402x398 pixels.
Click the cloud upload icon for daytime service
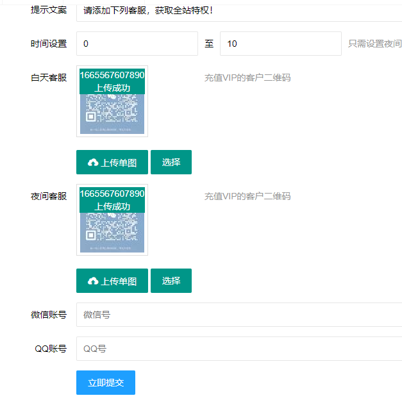click(x=93, y=163)
